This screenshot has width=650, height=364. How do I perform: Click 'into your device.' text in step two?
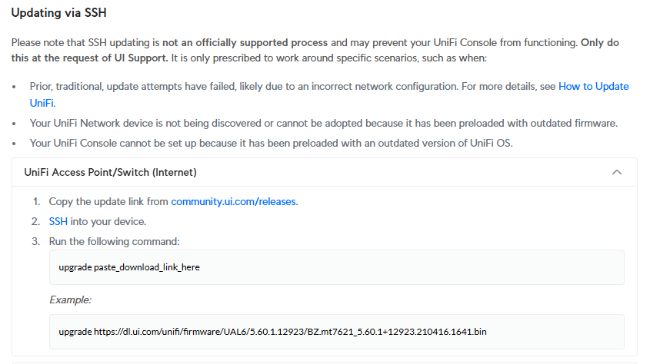108,221
